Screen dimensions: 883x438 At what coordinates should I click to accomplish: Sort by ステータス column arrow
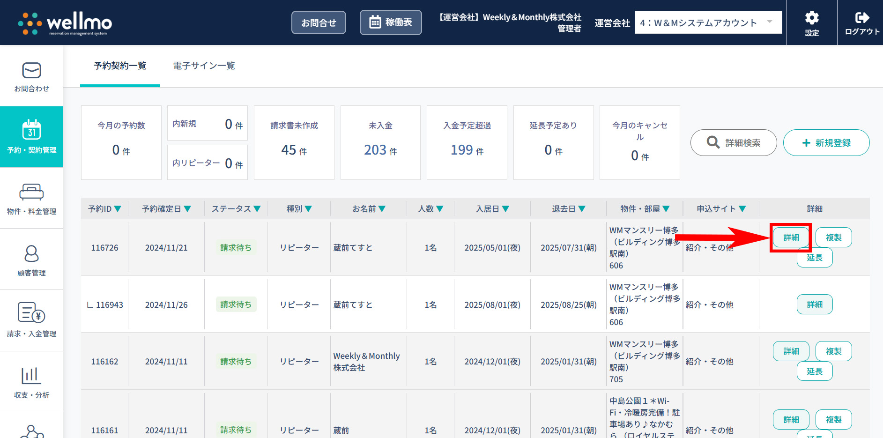[x=257, y=209]
